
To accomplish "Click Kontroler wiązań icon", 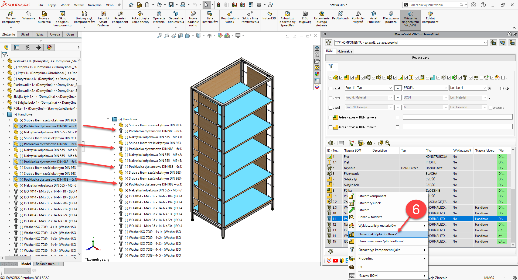I will click(358, 18).
